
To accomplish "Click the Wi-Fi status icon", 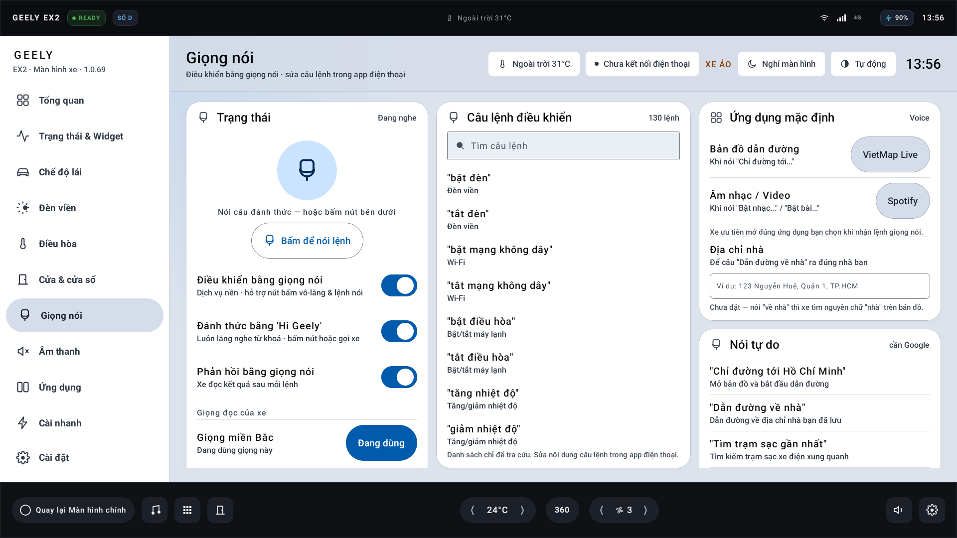I will click(x=824, y=18).
